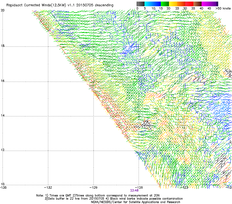Click the latitude label 10

point(3,184)
